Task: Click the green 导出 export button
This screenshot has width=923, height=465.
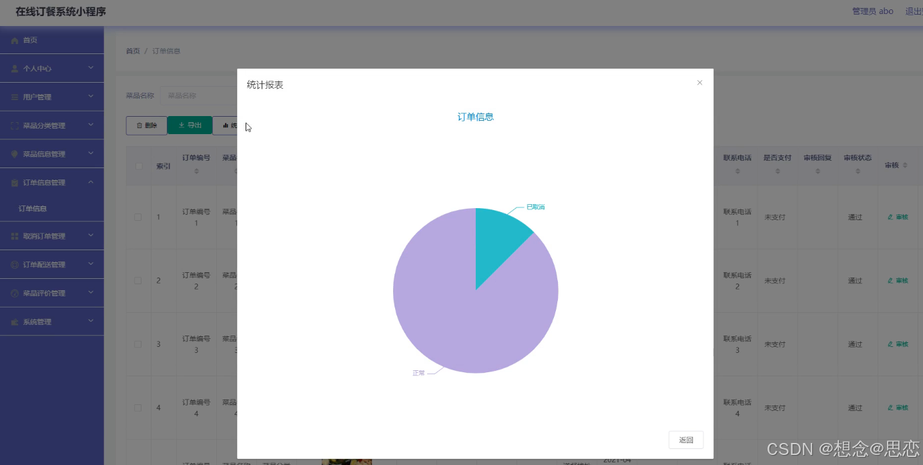Action: (190, 125)
